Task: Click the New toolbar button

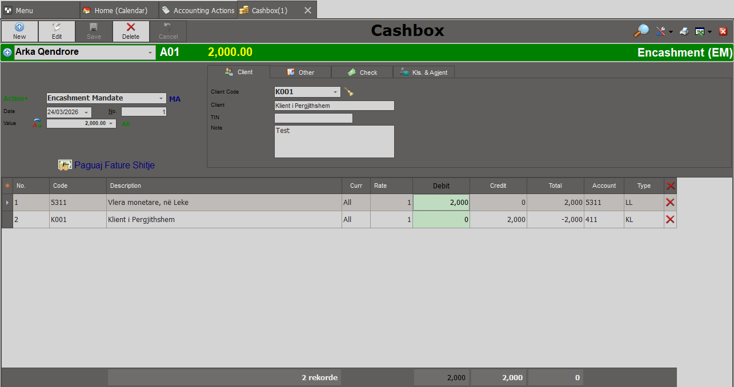Action: point(19,31)
